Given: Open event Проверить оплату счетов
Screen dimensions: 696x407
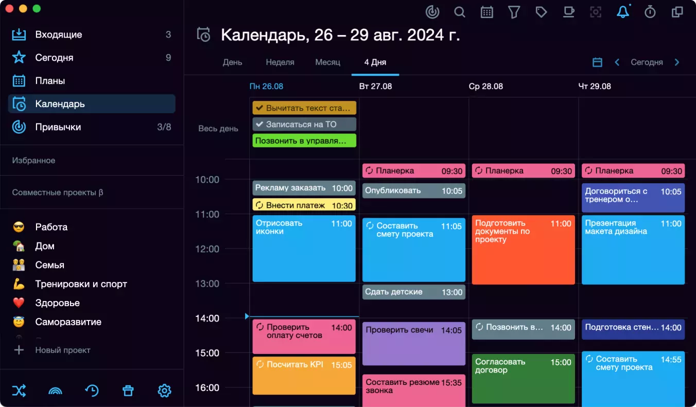Looking at the screenshot, I should (x=304, y=337).
